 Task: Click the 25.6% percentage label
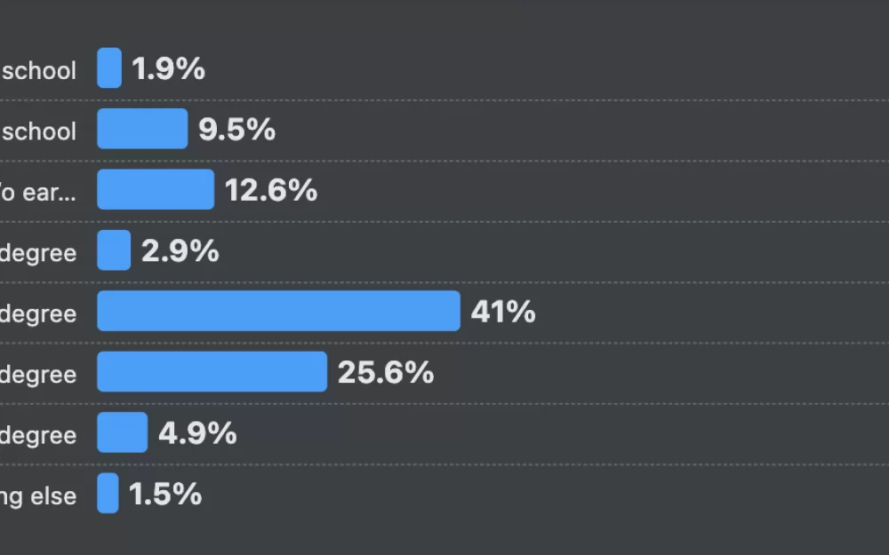pyautogui.click(x=385, y=372)
